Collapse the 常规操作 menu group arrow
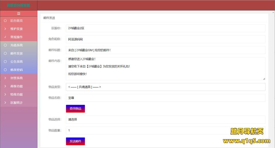This screenshot has height=148, width=275. pyautogui.click(x=5, y=37)
